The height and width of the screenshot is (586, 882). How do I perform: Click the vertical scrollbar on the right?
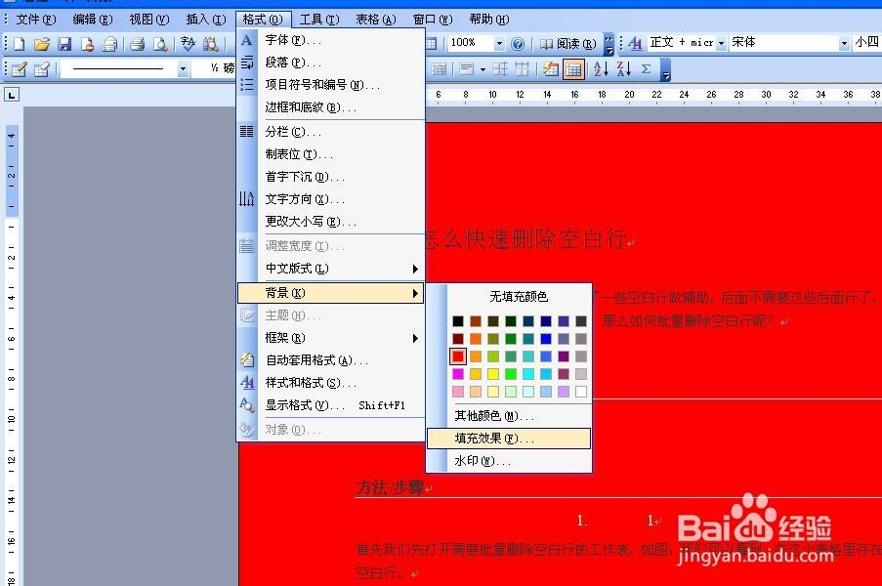pos(877,293)
